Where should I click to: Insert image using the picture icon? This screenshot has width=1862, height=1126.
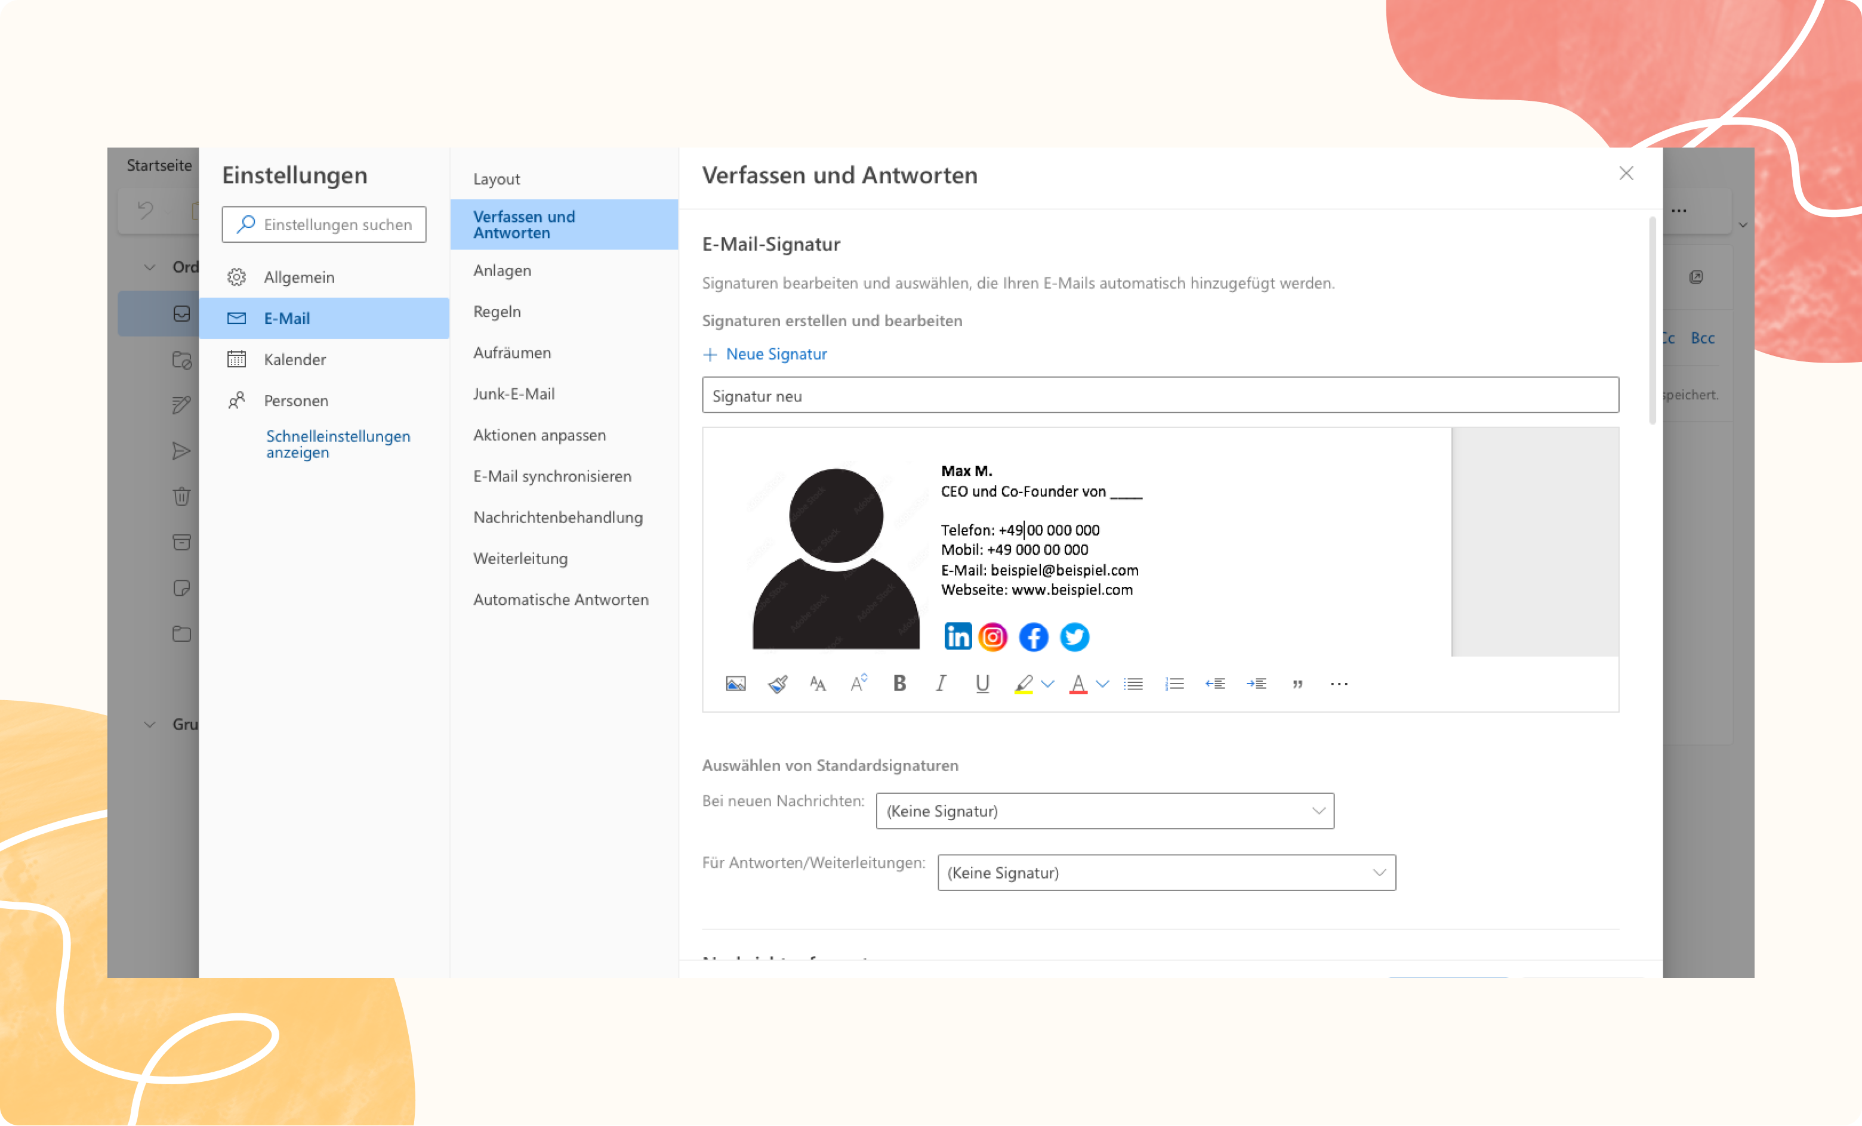(735, 683)
